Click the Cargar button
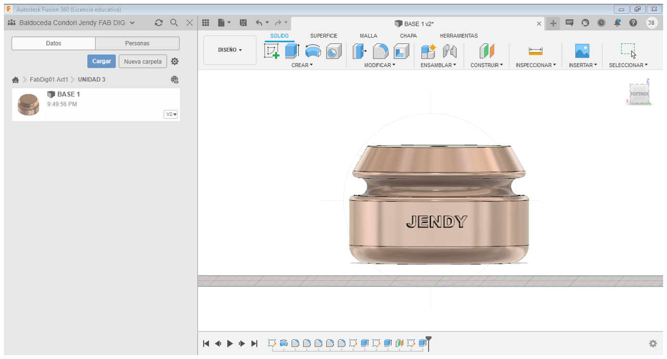Viewport: 667px width, 359px height. click(102, 61)
